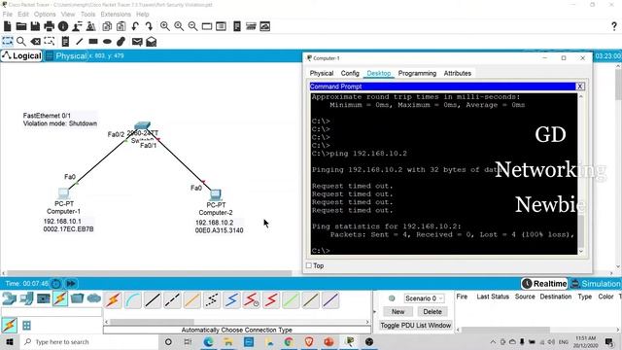Tick the Top checkbox in Computer-1 window
The height and width of the screenshot is (350, 622).
(x=309, y=265)
